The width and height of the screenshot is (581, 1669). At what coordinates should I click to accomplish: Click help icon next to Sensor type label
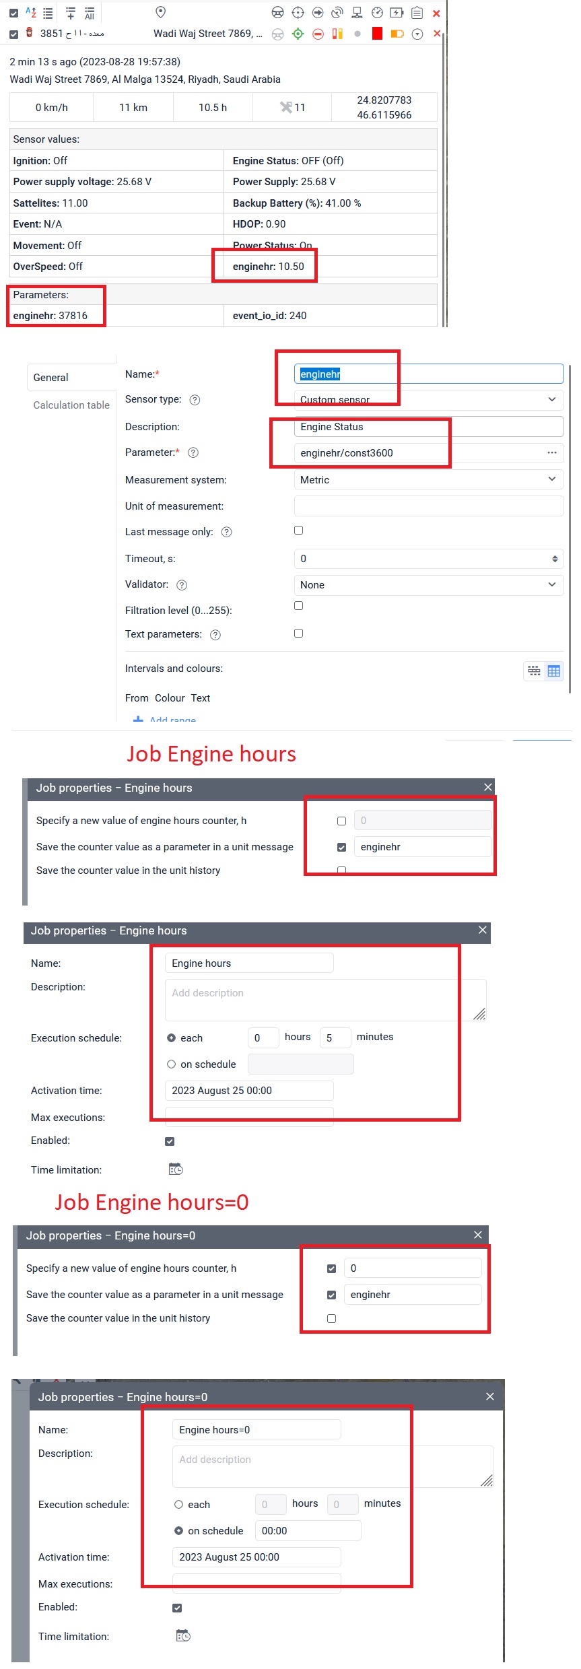click(195, 400)
